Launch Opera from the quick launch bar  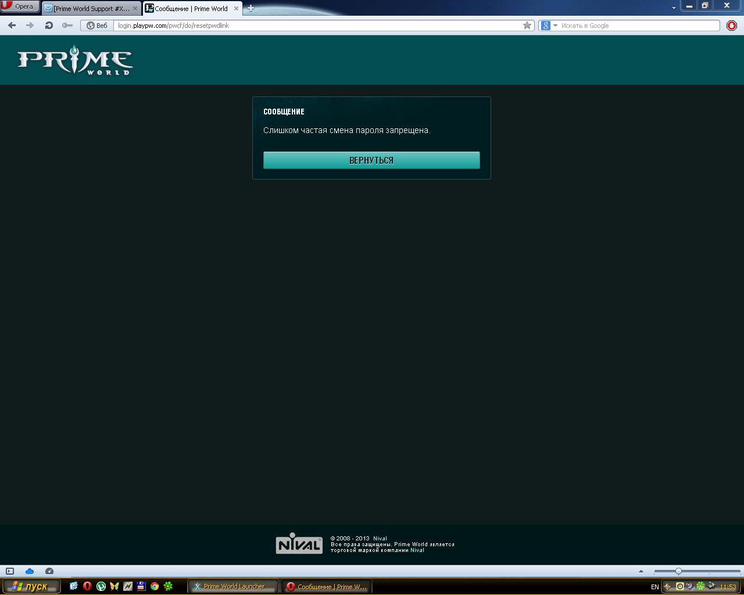(x=87, y=587)
